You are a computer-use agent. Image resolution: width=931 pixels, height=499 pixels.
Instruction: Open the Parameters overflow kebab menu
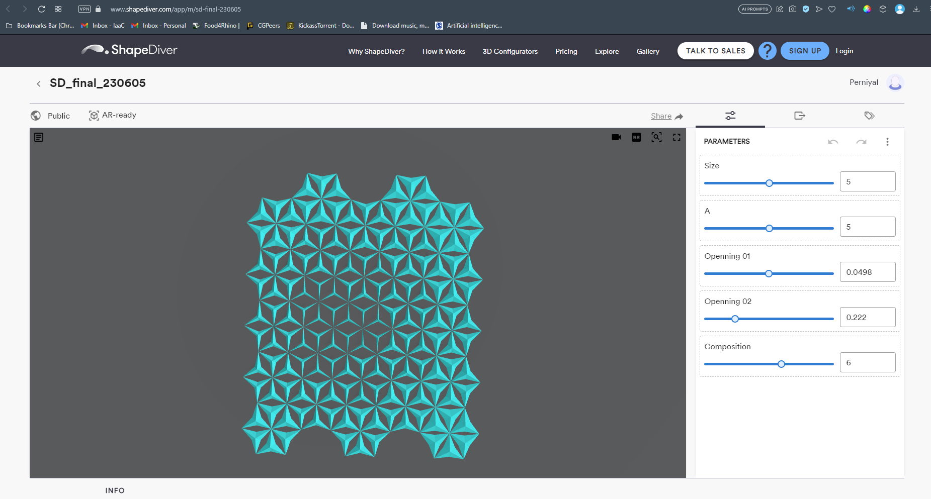pyautogui.click(x=887, y=141)
